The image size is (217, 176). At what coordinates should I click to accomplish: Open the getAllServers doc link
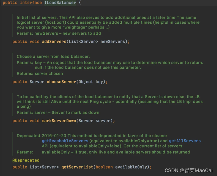point(185,141)
